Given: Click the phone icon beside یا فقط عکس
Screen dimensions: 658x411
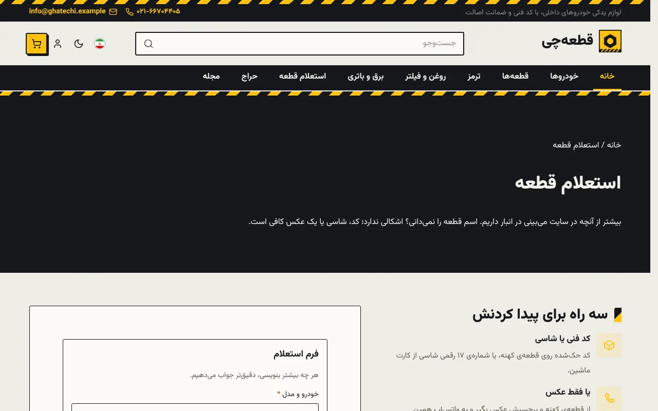Looking at the screenshot, I should 609,398.
